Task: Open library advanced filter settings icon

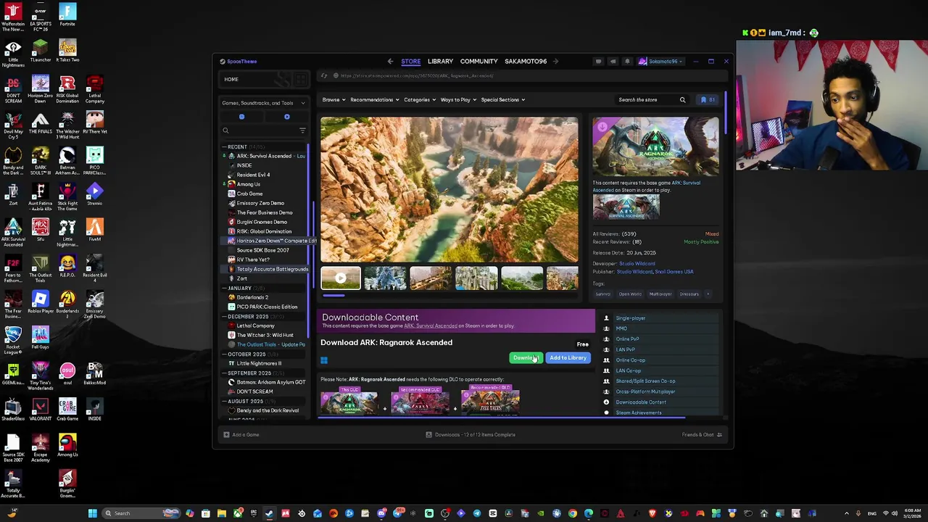Action: click(302, 130)
